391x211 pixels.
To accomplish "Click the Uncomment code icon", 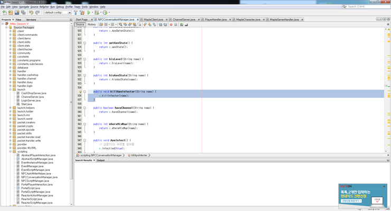I will tap(187, 24).
